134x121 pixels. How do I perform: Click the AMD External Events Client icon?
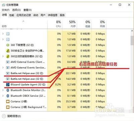(x=8, y=62)
